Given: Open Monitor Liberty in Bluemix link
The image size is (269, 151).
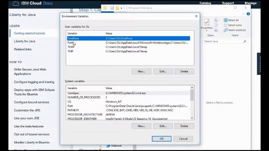Looking at the screenshot, I should 32,143.
